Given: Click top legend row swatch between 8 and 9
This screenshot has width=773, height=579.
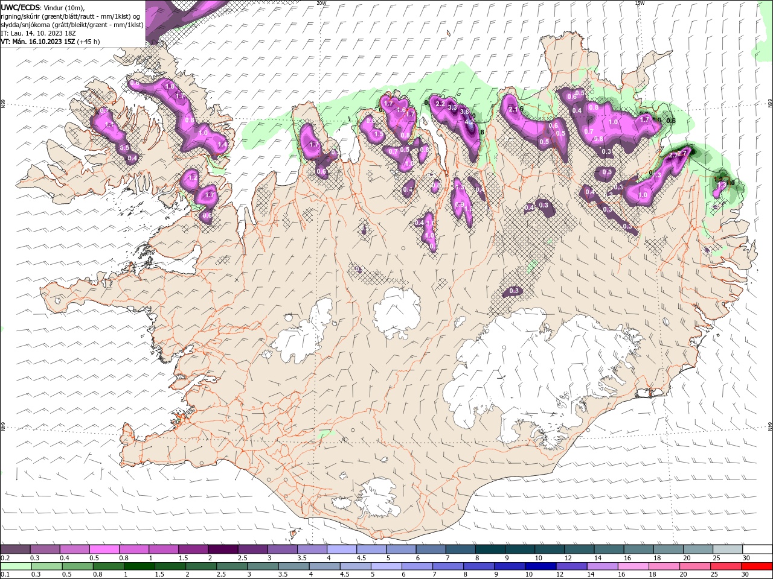Looking at the screenshot, I should (490, 549).
